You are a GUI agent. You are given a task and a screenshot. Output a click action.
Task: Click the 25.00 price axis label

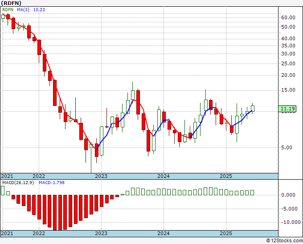coord(288,63)
